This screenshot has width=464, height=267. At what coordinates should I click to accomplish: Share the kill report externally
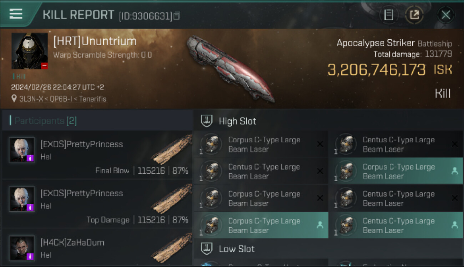(x=414, y=15)
